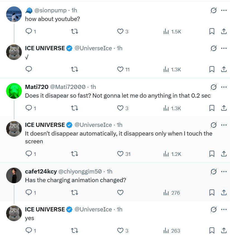Repost Mati720's disappear question
Viewport: 230px width, 239px height.
tap(75, 108)
